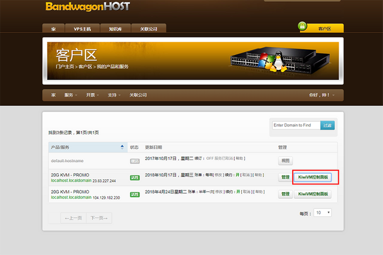Click the 管理 column header text
383x255 pixels.
pos(282,148)
